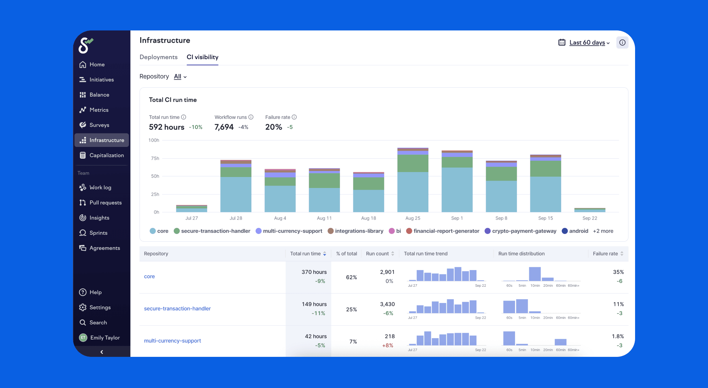708x388 pixels.
Task: Open the Settings gear icon
Action: (83, 307)
